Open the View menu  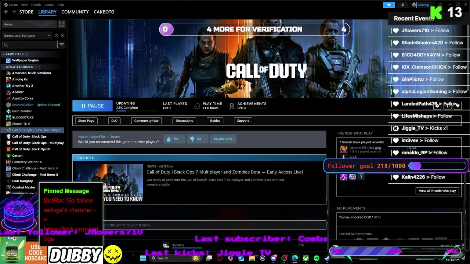coord(24,5)
